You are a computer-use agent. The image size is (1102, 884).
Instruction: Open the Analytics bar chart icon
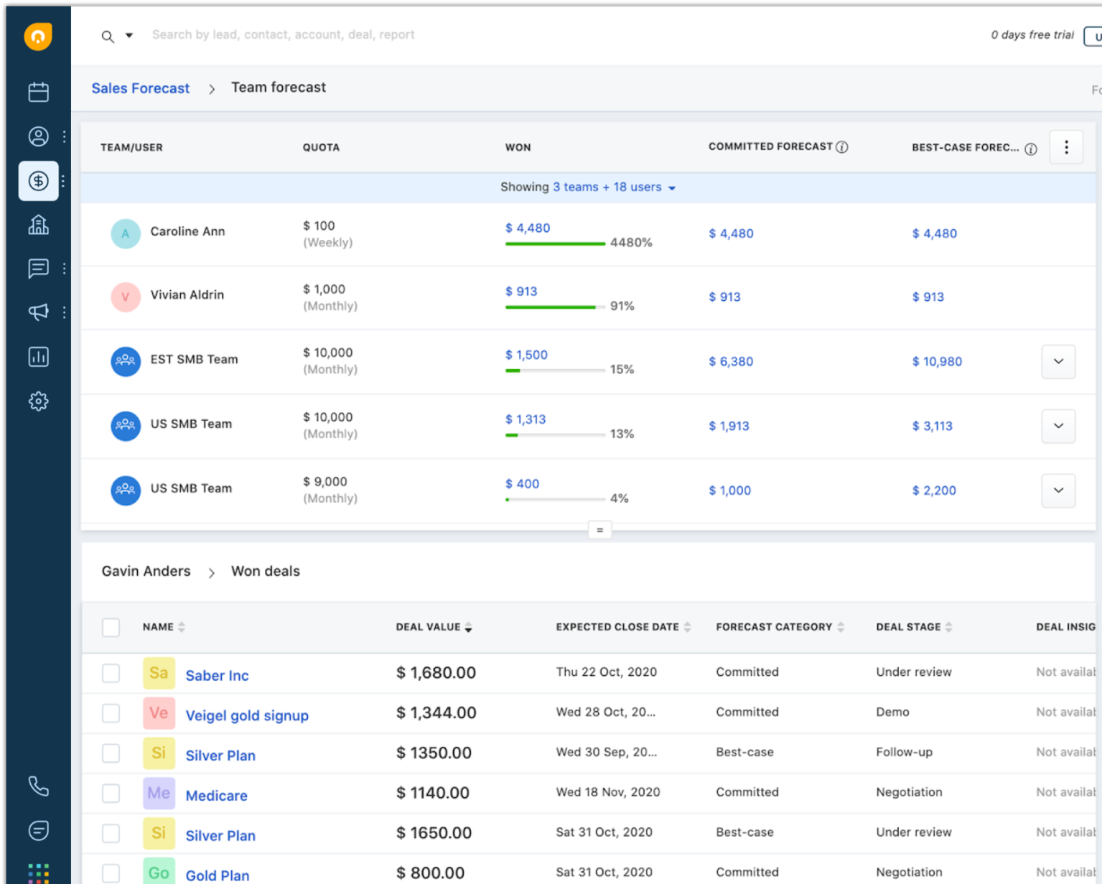click(x=38, y=357)
